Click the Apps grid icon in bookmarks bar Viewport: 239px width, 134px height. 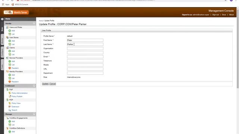[x=3, y=4]
